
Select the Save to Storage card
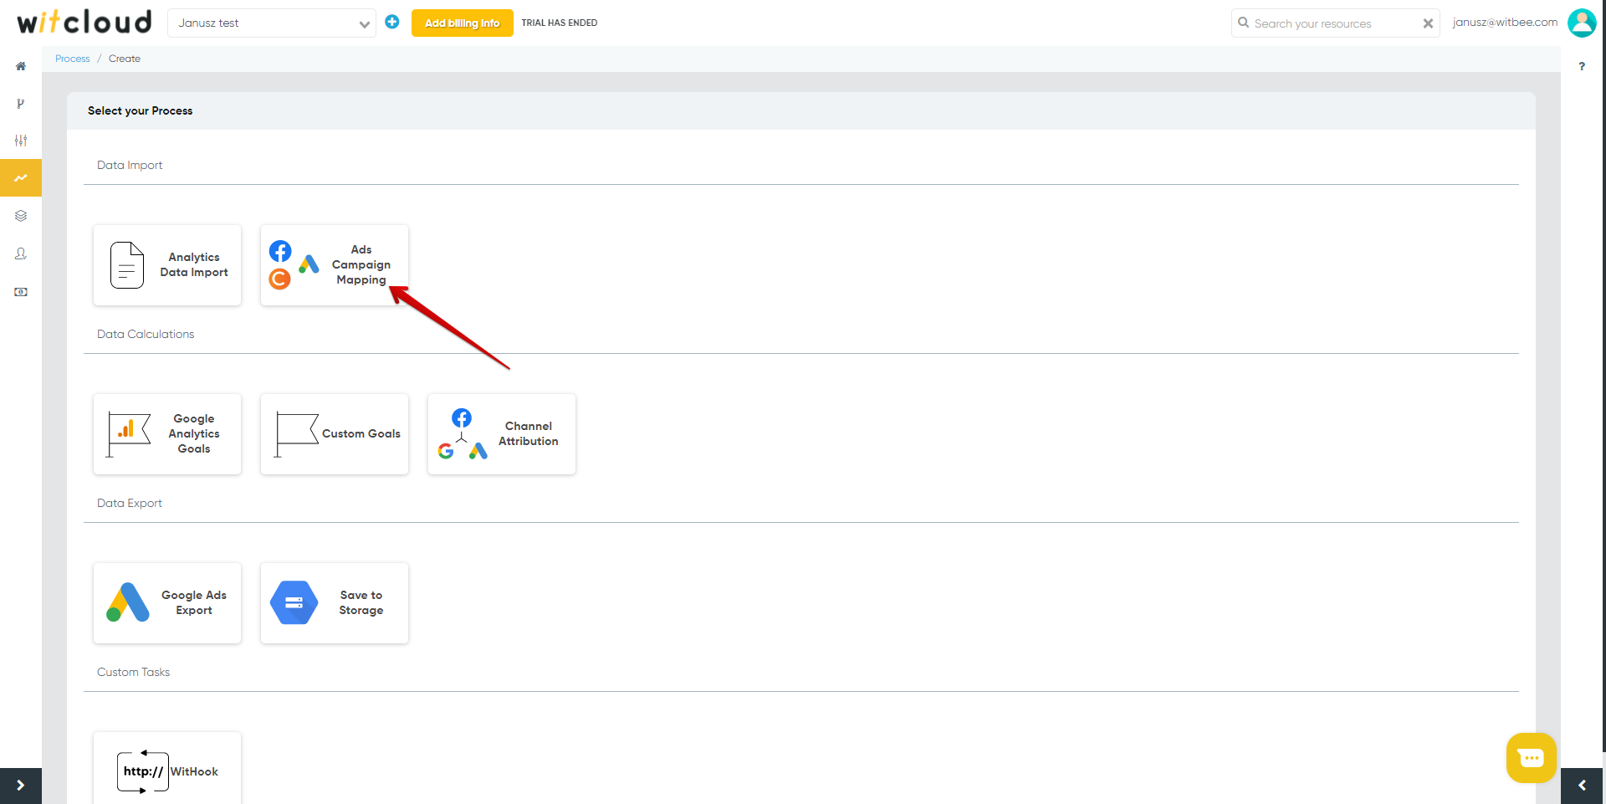[335, 603]
